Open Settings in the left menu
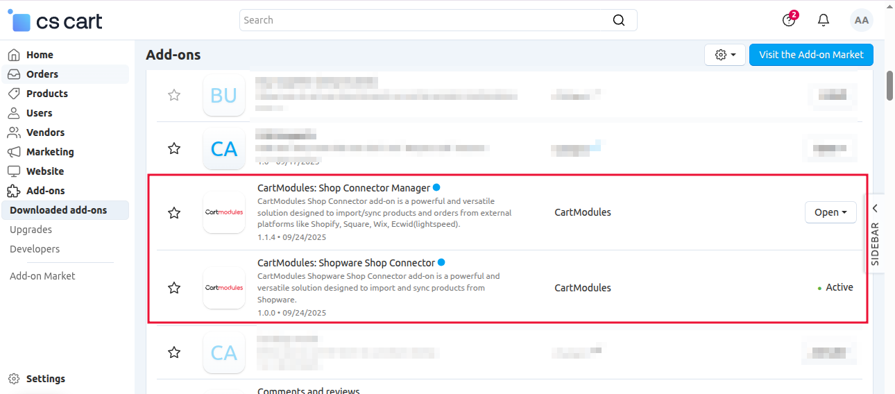 pos(46,379)
